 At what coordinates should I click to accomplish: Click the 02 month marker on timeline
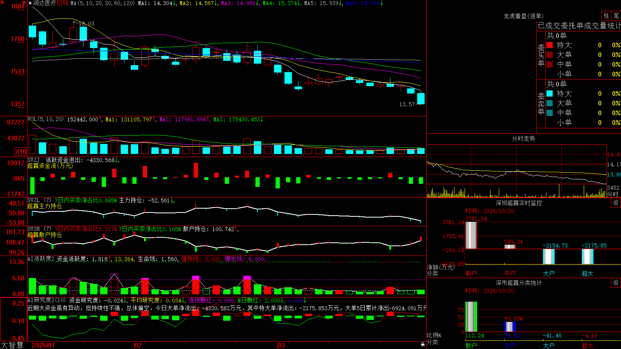pos(138,345)
